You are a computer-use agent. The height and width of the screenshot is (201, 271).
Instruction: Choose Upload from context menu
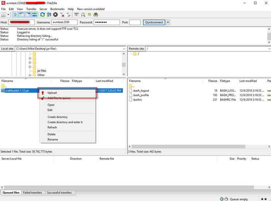(x=67, y=93)
